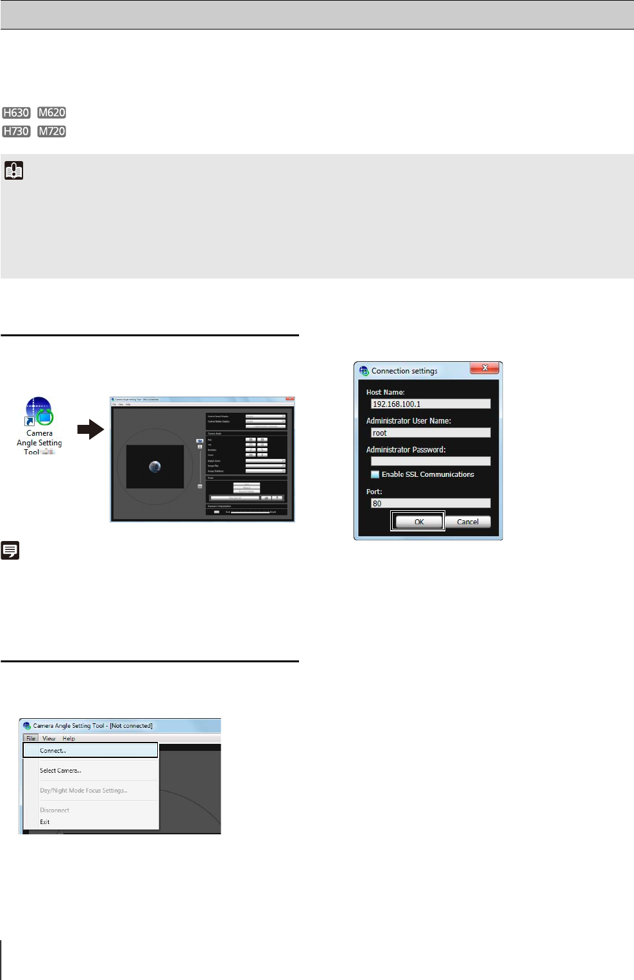Viewport: 634px width, 980px height.
Task: Click the vertical zoom slider beside the preview
Action: click(200, 466)
